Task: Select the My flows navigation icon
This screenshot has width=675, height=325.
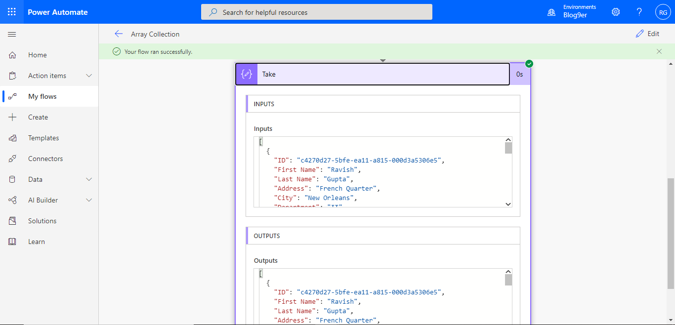Action: tap(12, 96)
